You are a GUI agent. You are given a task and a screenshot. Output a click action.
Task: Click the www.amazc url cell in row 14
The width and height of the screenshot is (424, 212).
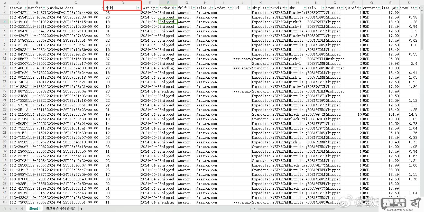click(x=242, y=68)
